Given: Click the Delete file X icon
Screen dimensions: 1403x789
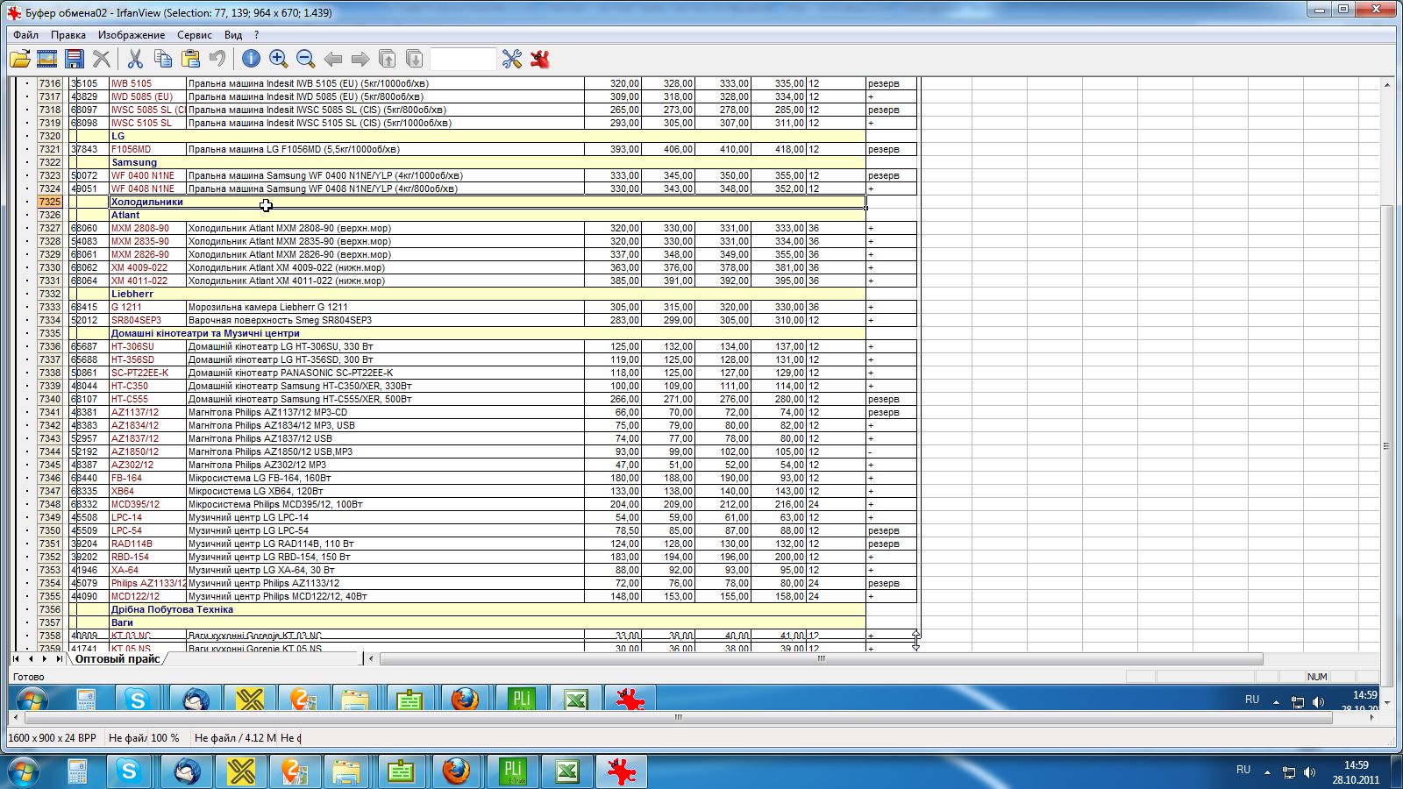Looking at the screenshot, I should [102, 59].
